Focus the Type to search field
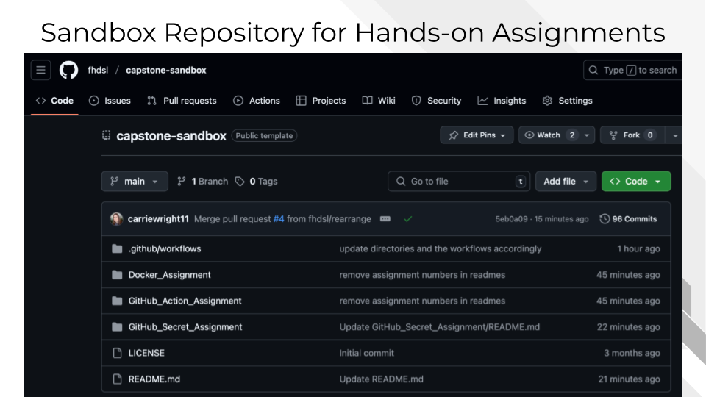This screenshot has height=397, width=706. tap(632, 71)
